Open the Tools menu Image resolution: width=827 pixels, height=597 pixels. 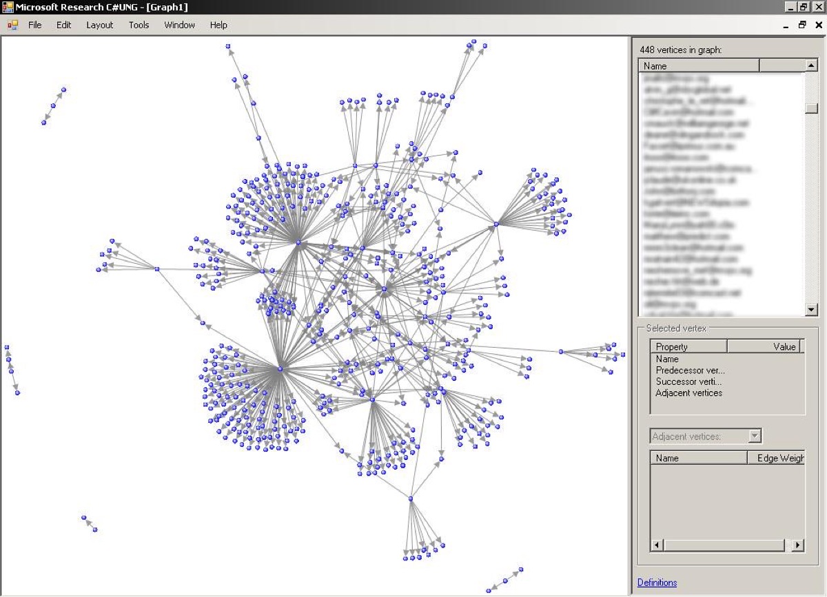click(139, 25)
